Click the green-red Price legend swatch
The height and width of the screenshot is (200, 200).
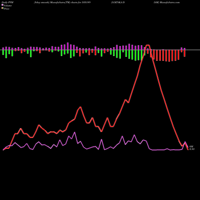click(x=2, y=8)
